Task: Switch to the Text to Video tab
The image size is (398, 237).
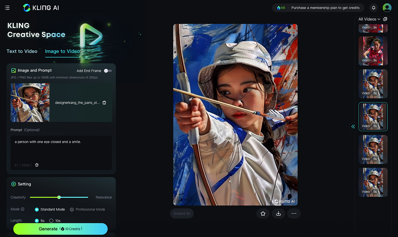Action: (22, 51)
